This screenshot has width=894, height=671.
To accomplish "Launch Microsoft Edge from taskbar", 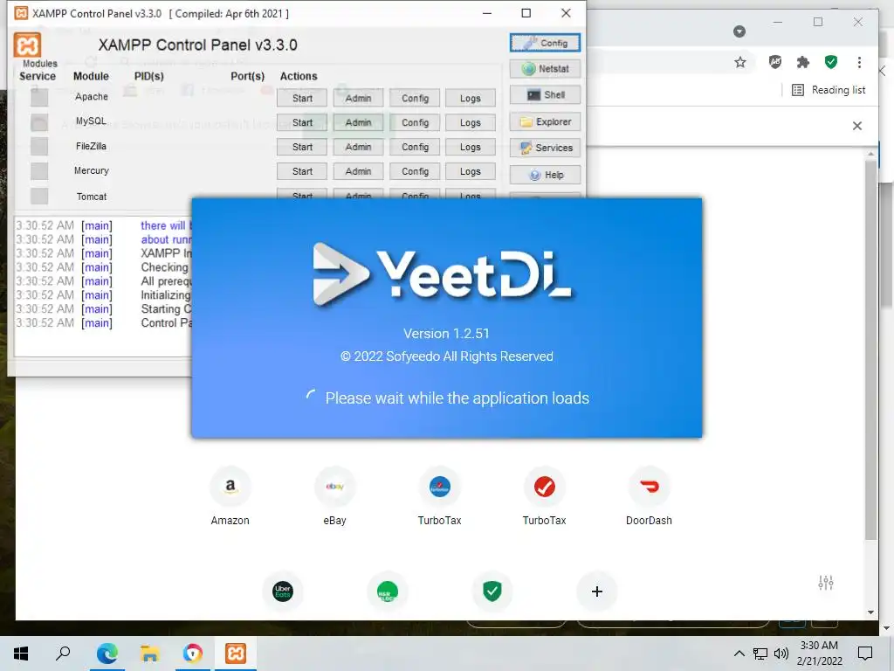I will [107, 654].
